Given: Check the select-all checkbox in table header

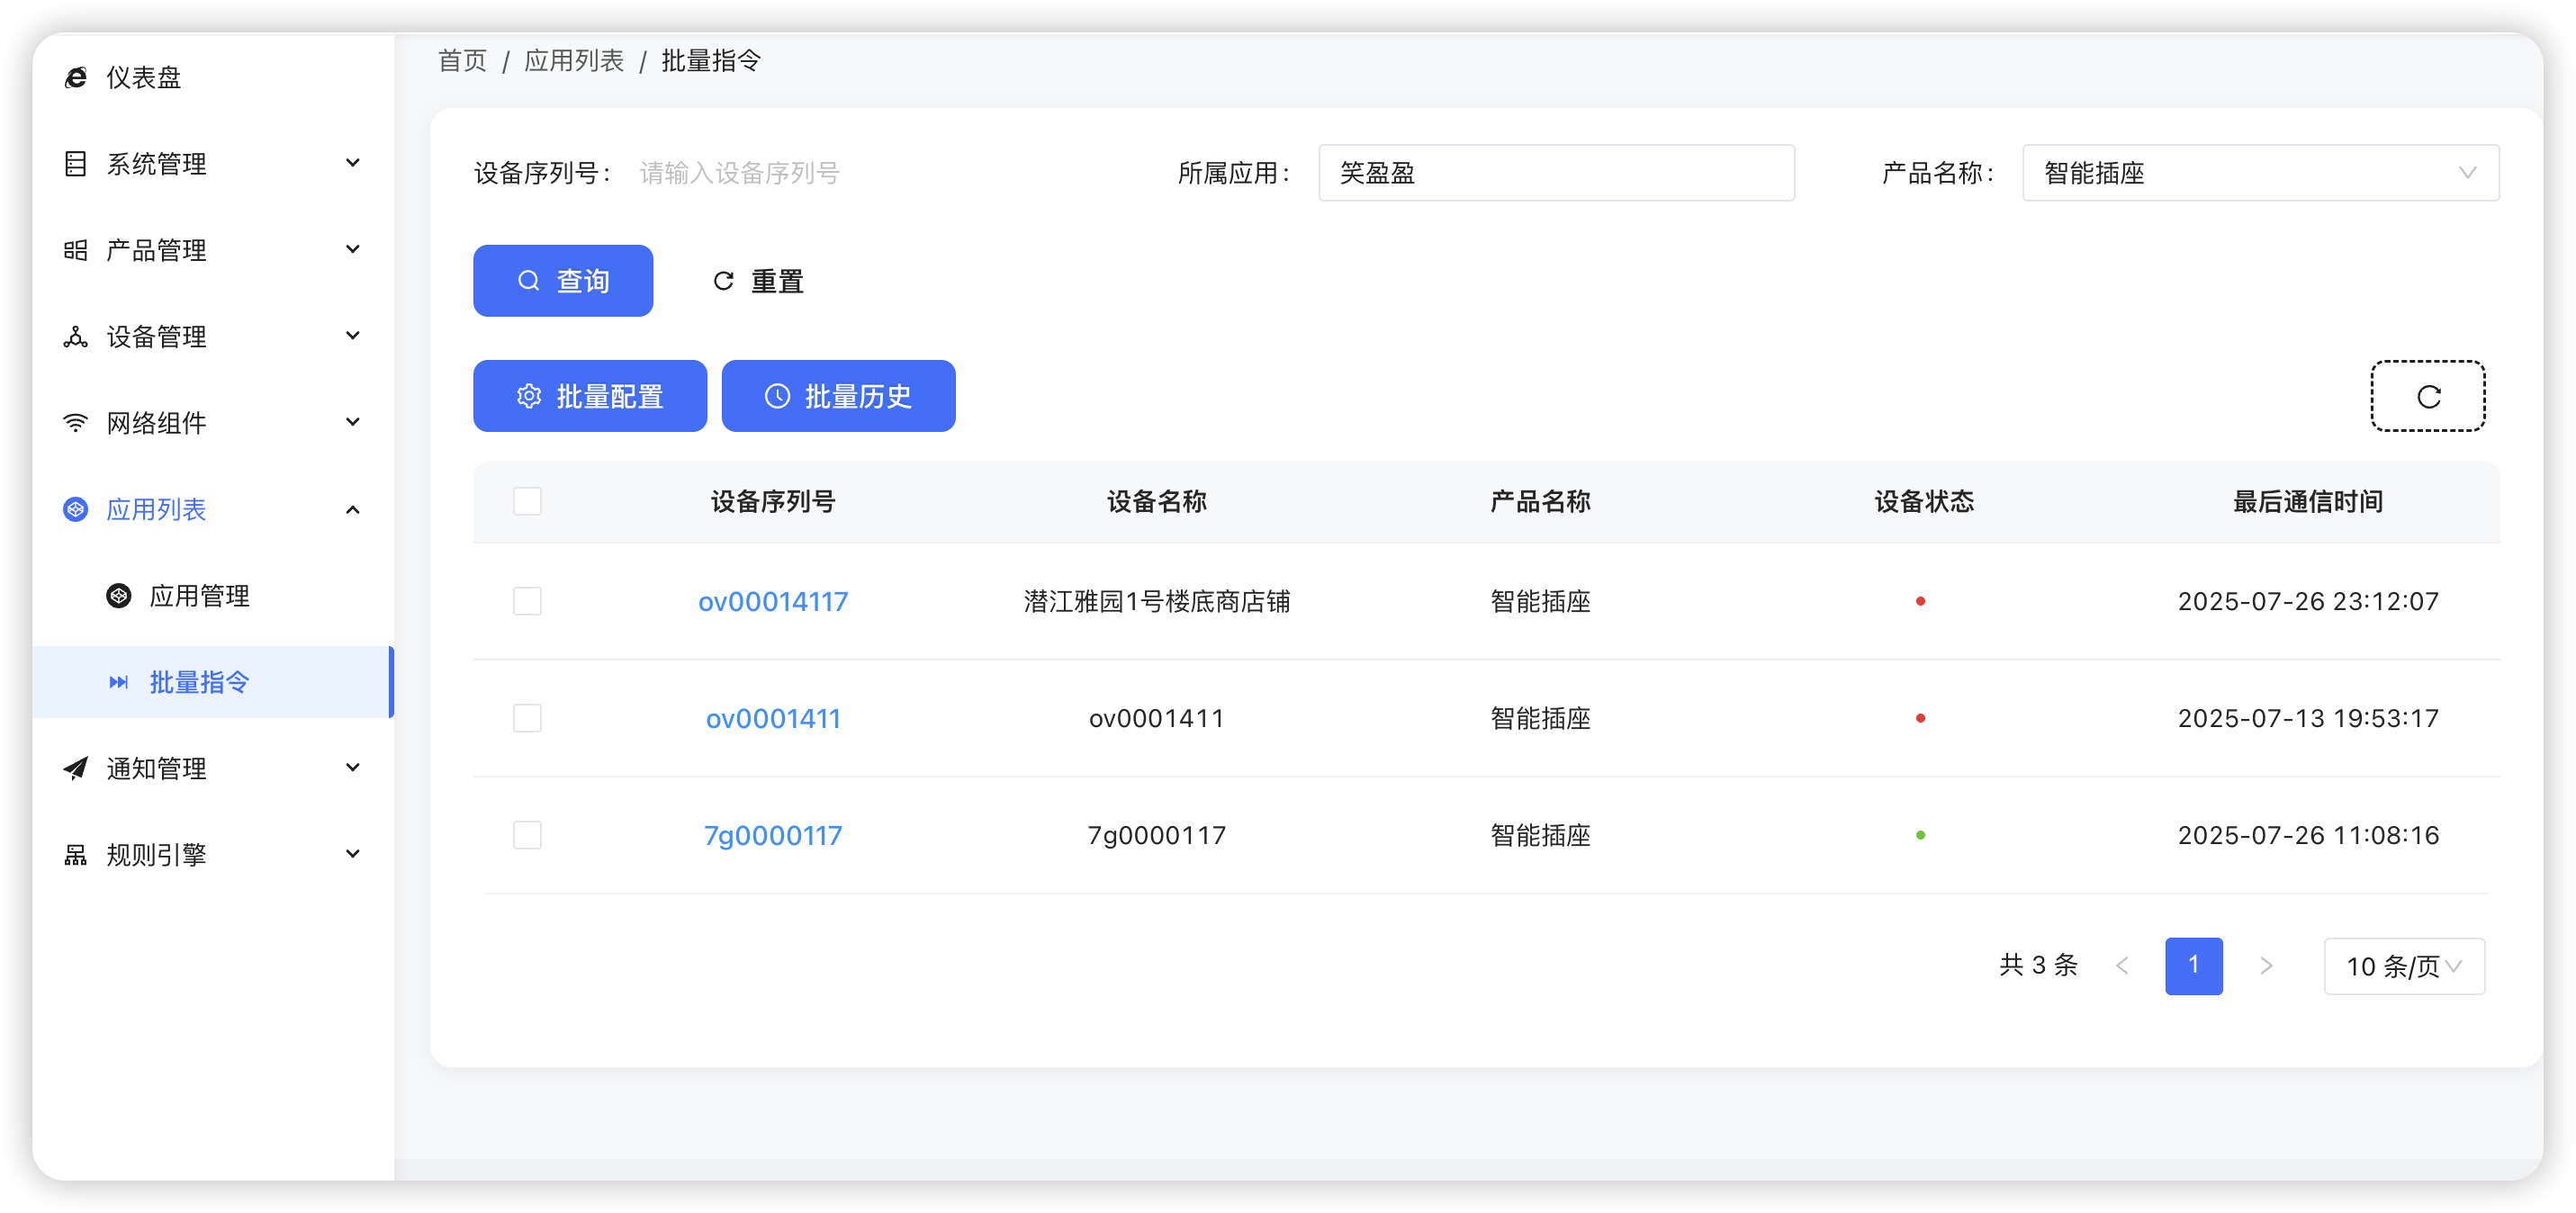Looking at the screenshot, I should tap(527, 501).
